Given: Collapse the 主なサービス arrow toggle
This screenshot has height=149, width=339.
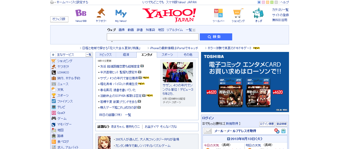Looking at the screenshot, I should click(x=53, y=55).
